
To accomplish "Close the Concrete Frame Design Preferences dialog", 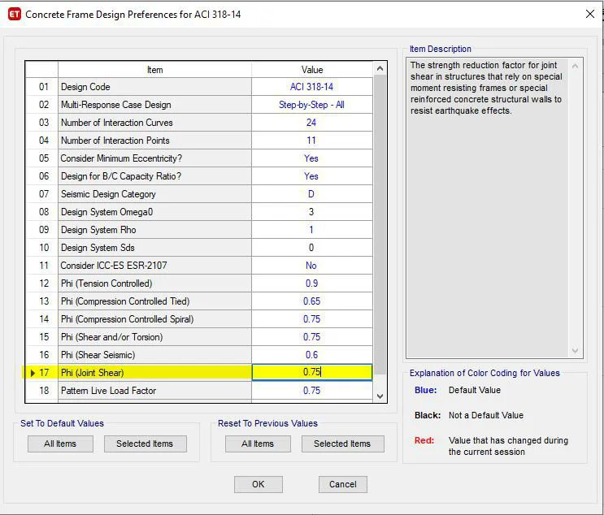I will (589, 15).
